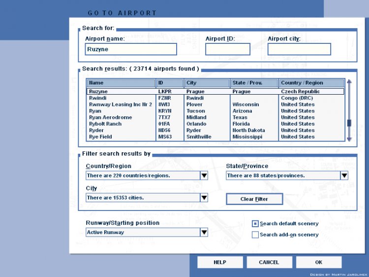
Task: Sort results by ID column header
Action: [x=170, y=83]
